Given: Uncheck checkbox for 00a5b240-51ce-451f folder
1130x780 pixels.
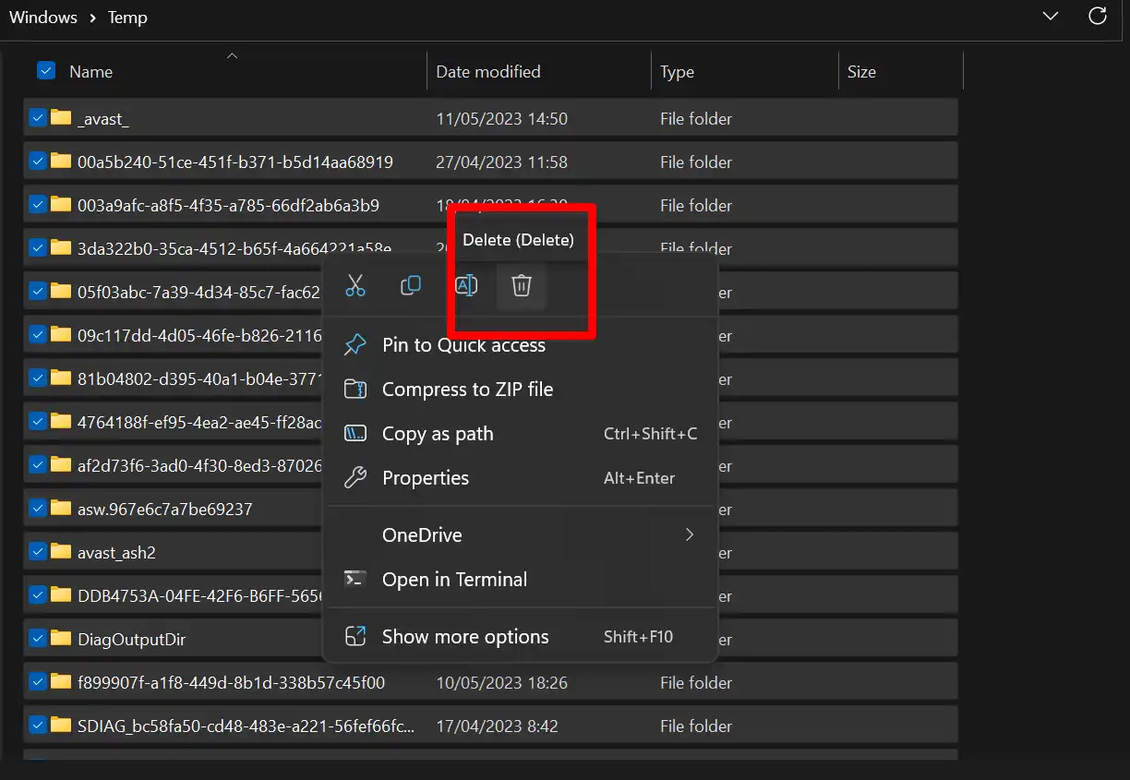Looking at the screenshot, I should pyautogui.click(x=38, y=161).
